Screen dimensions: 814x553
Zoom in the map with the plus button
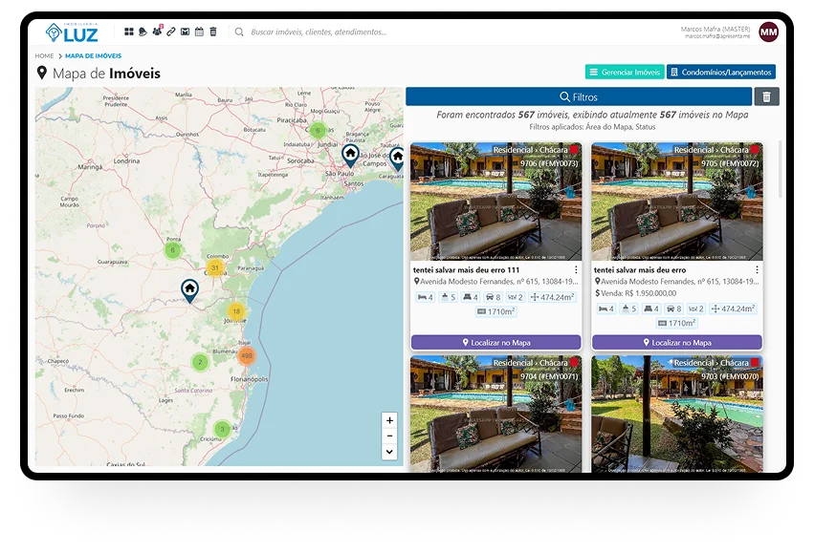point(389,420)
